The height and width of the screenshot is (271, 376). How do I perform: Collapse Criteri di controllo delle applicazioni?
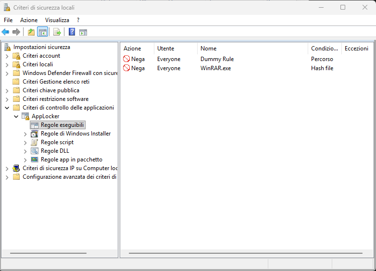coord(7,108)
